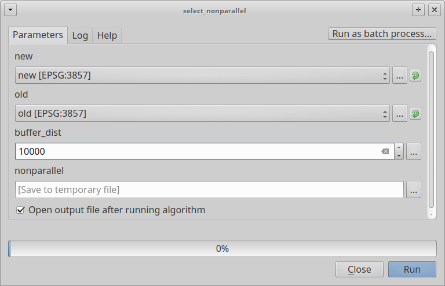Image resolution: width=445 pixels, height=286 pixels.
Task: Open the Help tab
Action: 107,35
